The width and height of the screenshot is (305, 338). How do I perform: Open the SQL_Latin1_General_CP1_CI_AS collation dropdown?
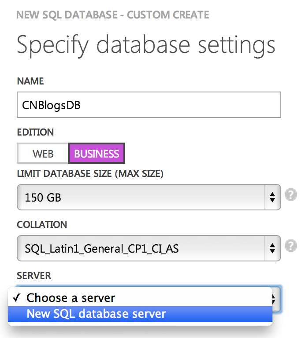tap(141, 248)
